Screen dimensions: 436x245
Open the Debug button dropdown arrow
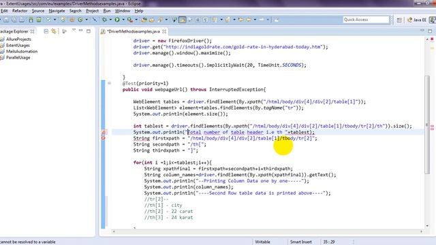(110, 20)
